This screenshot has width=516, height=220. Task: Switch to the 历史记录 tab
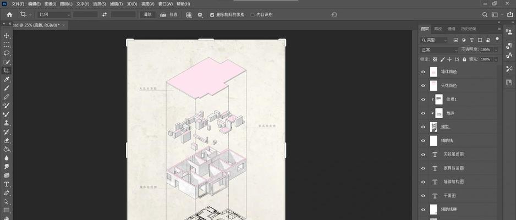[x=468, y=29]
